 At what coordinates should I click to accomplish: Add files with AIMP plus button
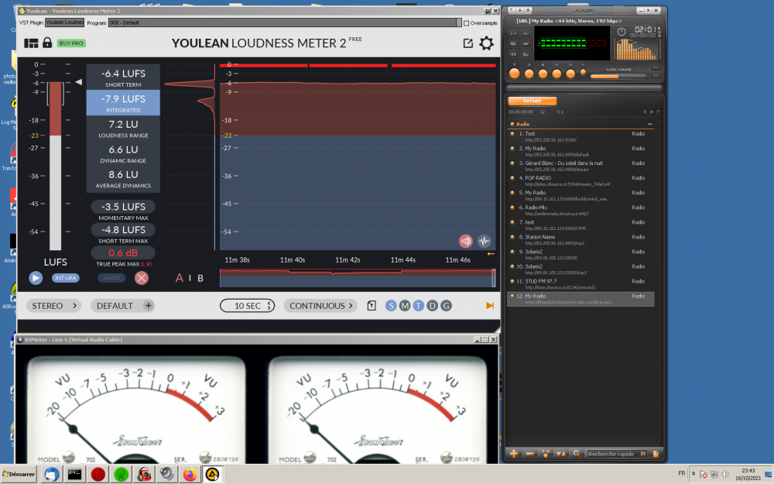pyautogui.click(x=514, y=453)
